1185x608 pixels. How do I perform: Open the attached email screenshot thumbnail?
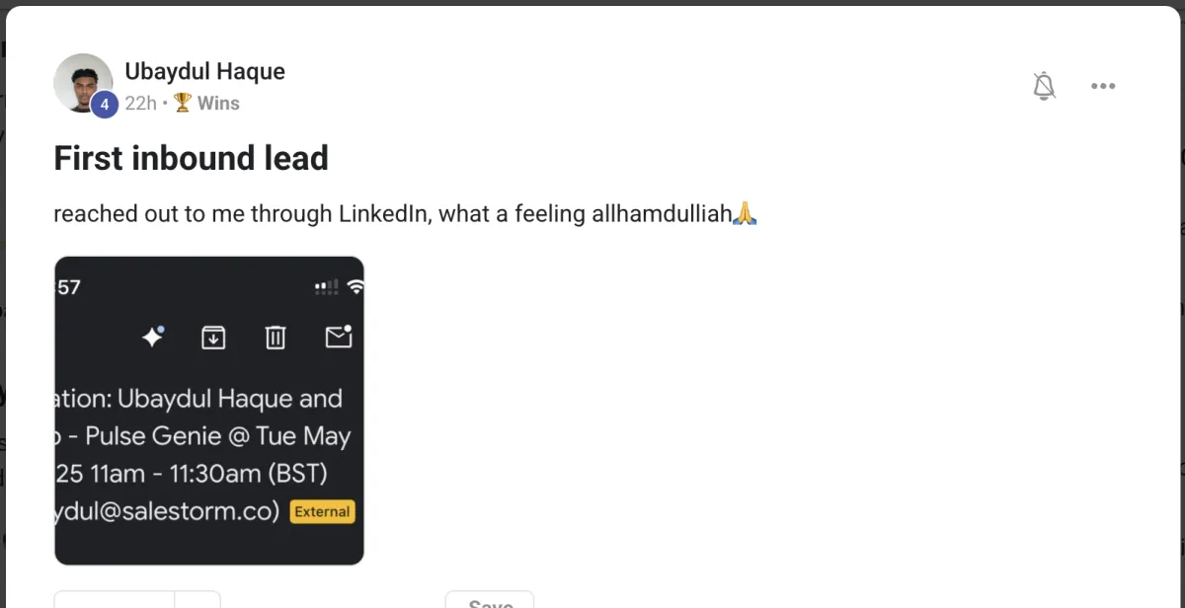pos(209,411)
